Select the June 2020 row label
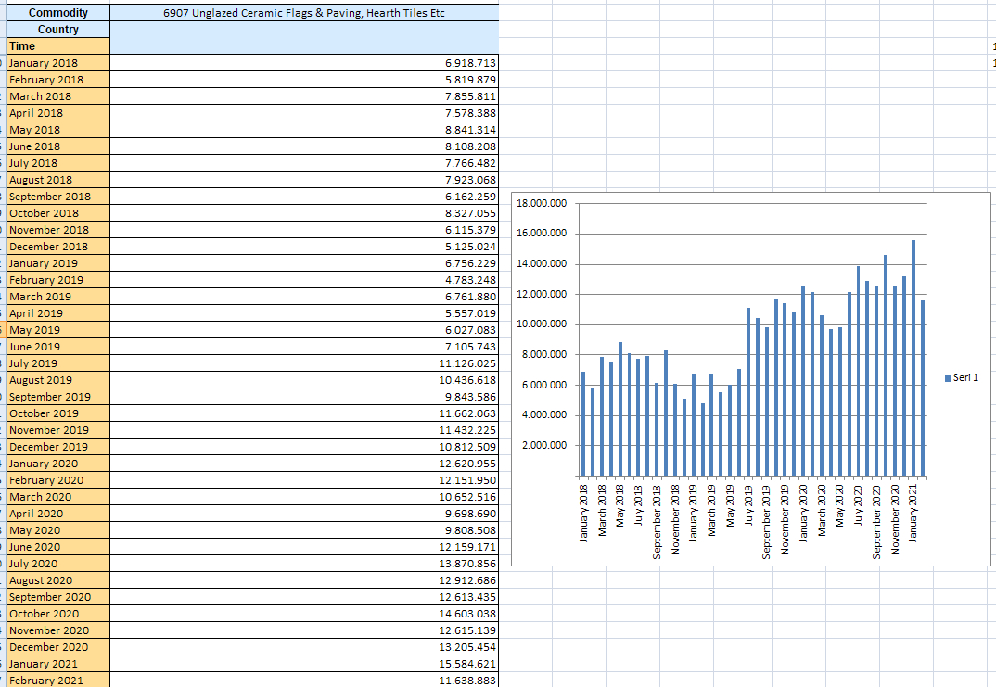Viewport: 996px width, 687px height. click(x=58, y=547)
